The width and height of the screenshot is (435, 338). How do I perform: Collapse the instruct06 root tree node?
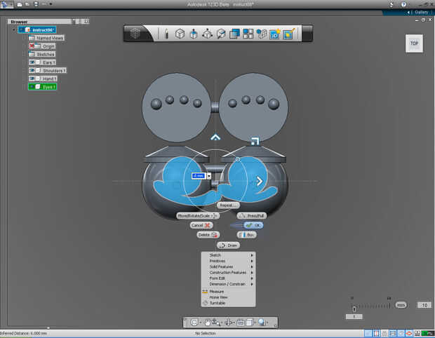pos(14,29)
